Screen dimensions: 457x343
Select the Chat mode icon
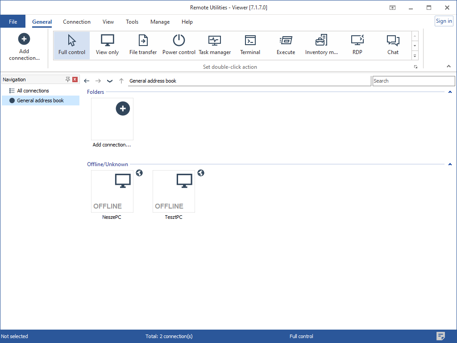pyautogui.click(x=393, y=45)
